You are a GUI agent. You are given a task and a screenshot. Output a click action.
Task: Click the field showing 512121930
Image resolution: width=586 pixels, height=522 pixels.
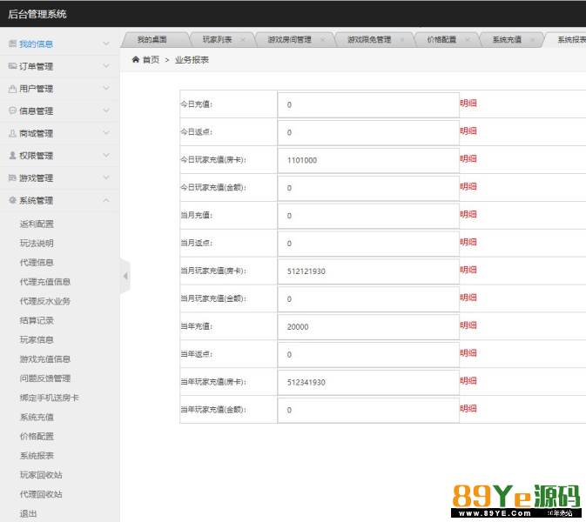click(x=368, y=271)
